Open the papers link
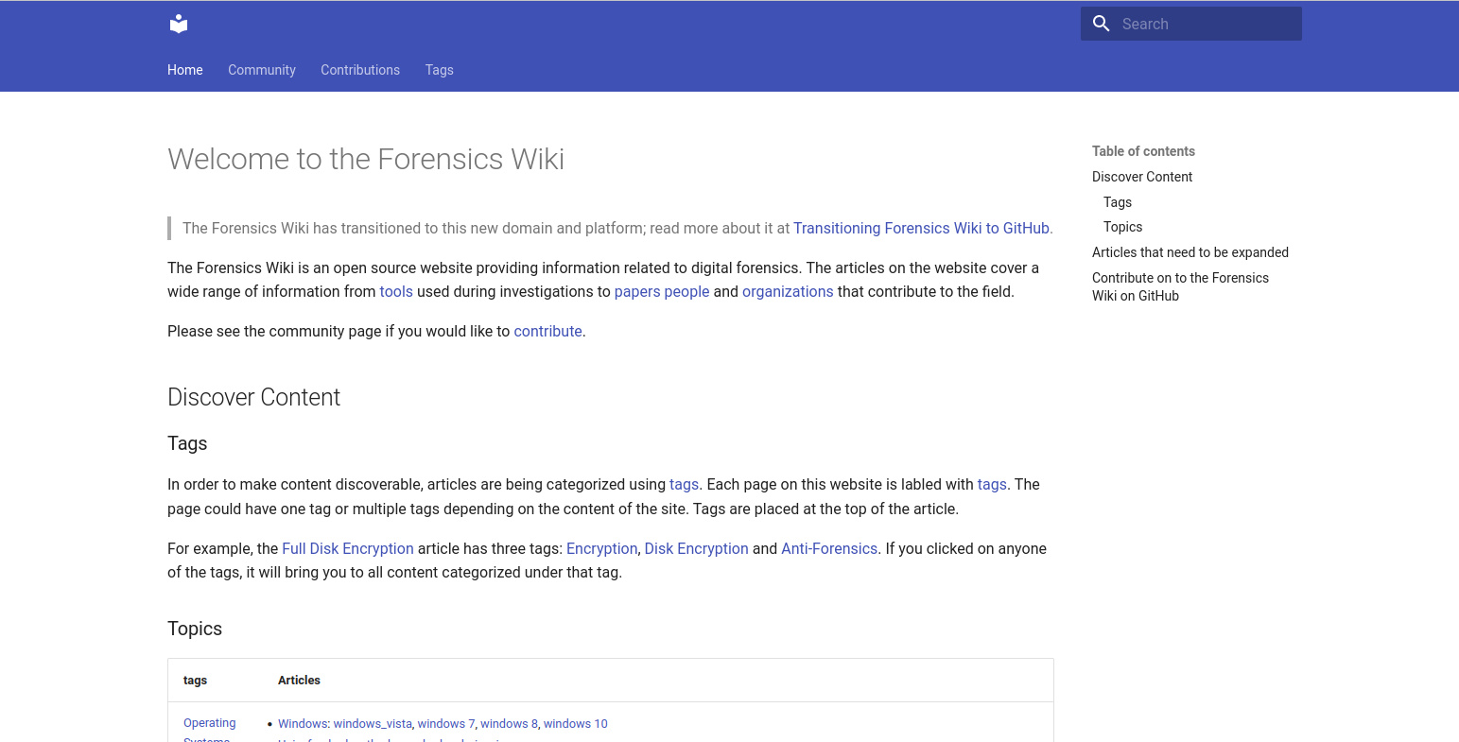The image size is (1459, 742). 636,291
